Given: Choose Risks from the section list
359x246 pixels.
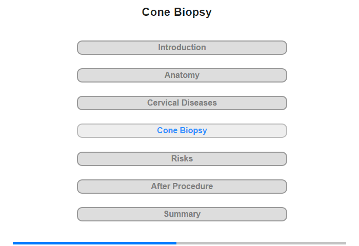Looking at the screenshot, I should click(182, 159).
